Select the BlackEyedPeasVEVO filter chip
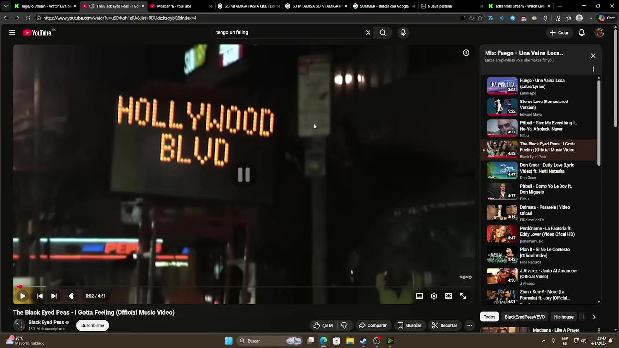This screenshot has width=619, height=348. pyautogui.click(x=525, y=317)
